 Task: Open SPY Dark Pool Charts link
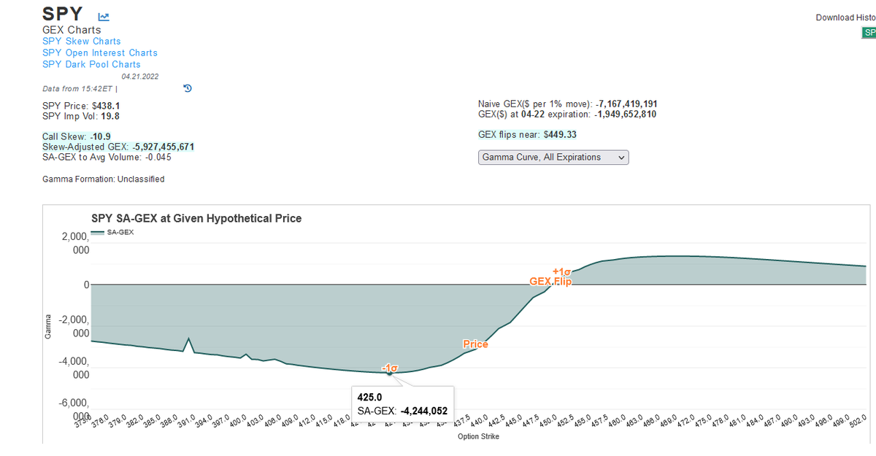click(91, 64)
